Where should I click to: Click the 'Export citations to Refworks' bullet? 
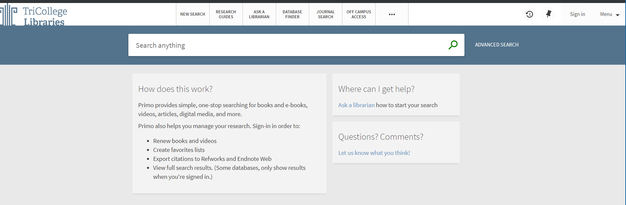(212, 159)
